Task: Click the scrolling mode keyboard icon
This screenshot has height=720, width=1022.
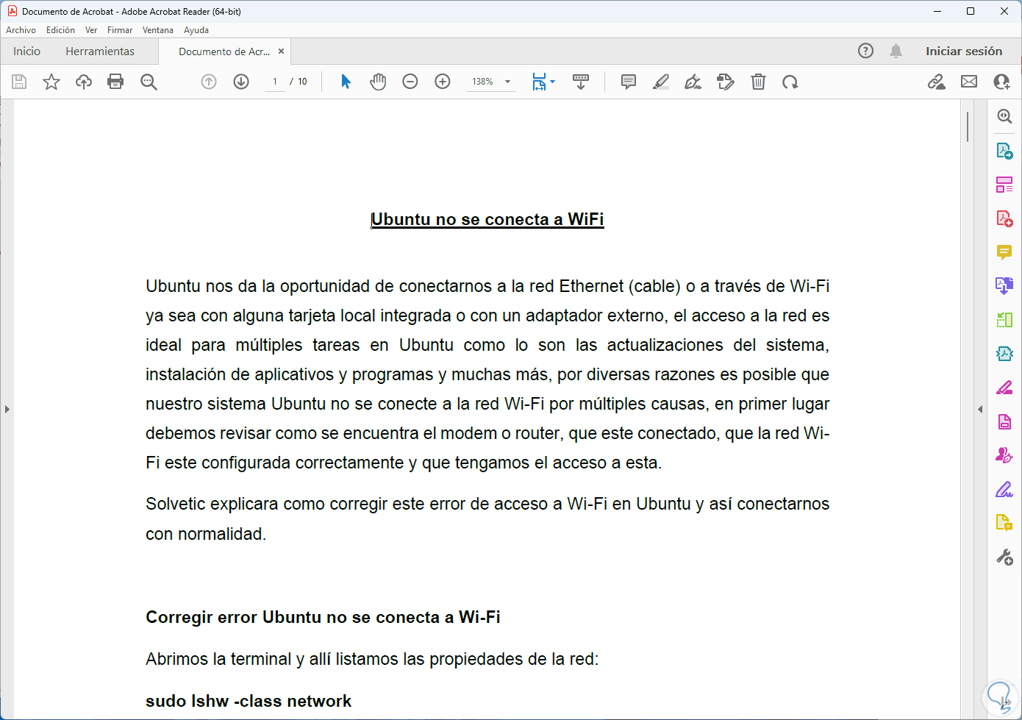Action: coord(581,82)
